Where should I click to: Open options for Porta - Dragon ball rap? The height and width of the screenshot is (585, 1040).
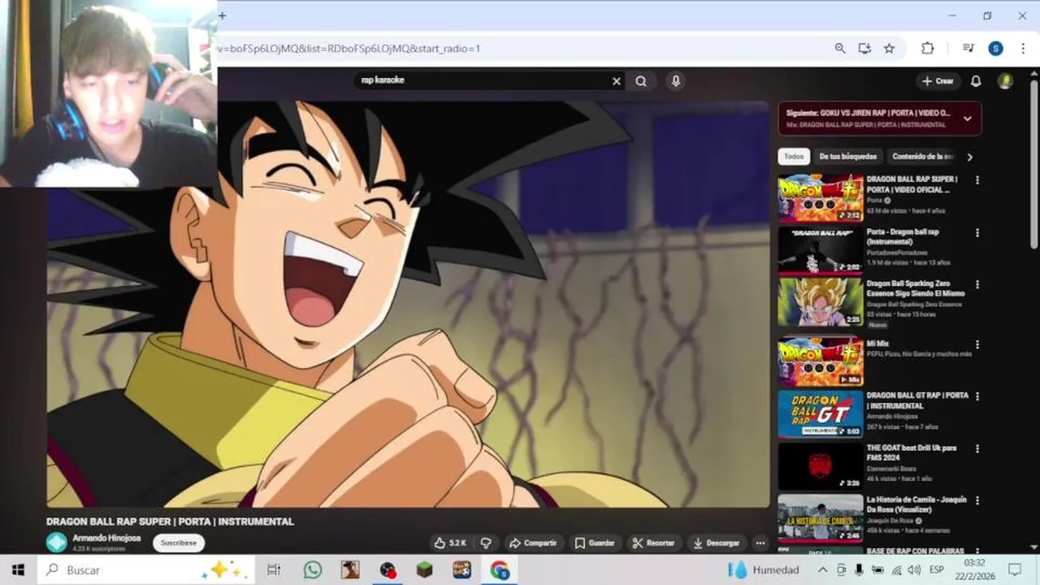[977, 232]
